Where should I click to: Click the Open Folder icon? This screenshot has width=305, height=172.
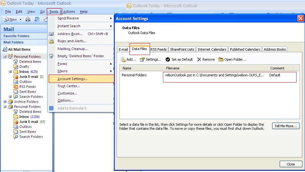pyautogui.click(x=221, y=59)
